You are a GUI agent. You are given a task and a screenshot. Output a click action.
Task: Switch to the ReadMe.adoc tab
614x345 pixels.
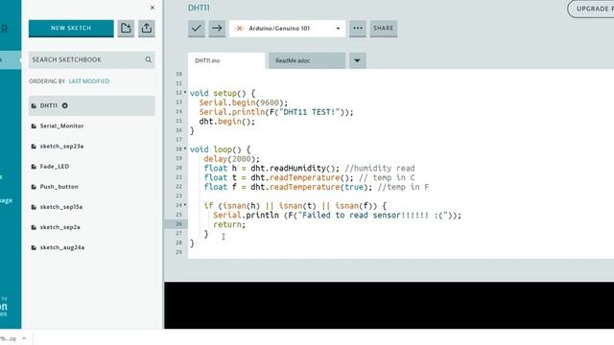coord(307,60)
